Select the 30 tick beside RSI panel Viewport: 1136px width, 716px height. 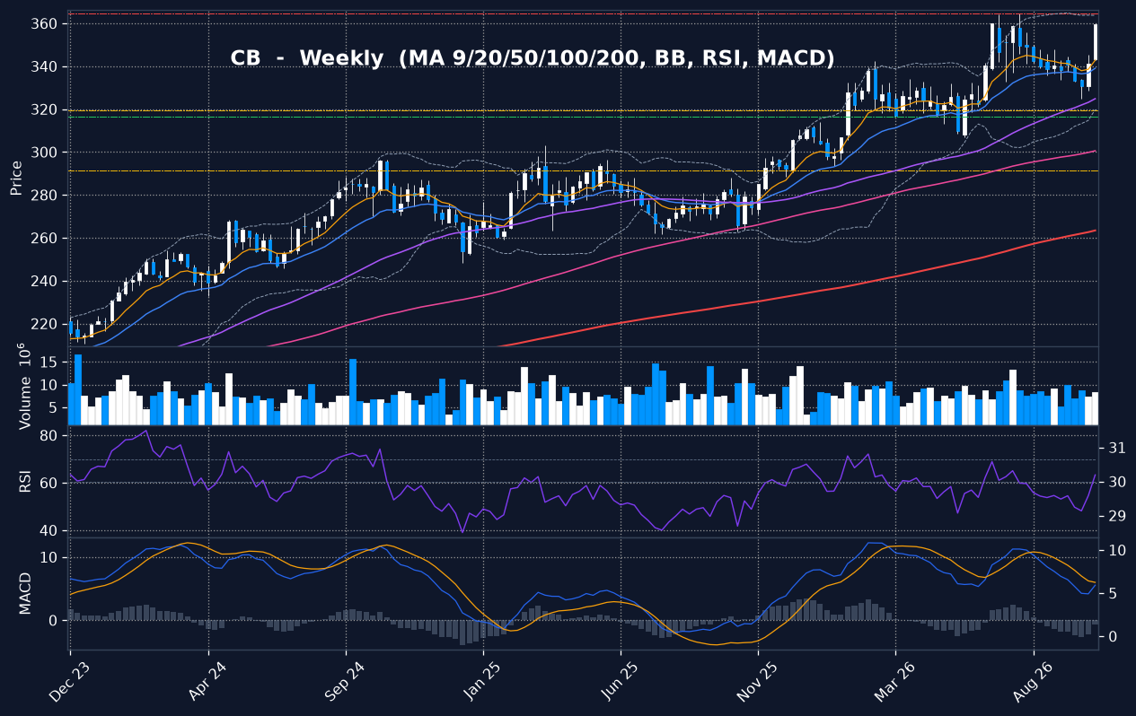[1115, 482]
